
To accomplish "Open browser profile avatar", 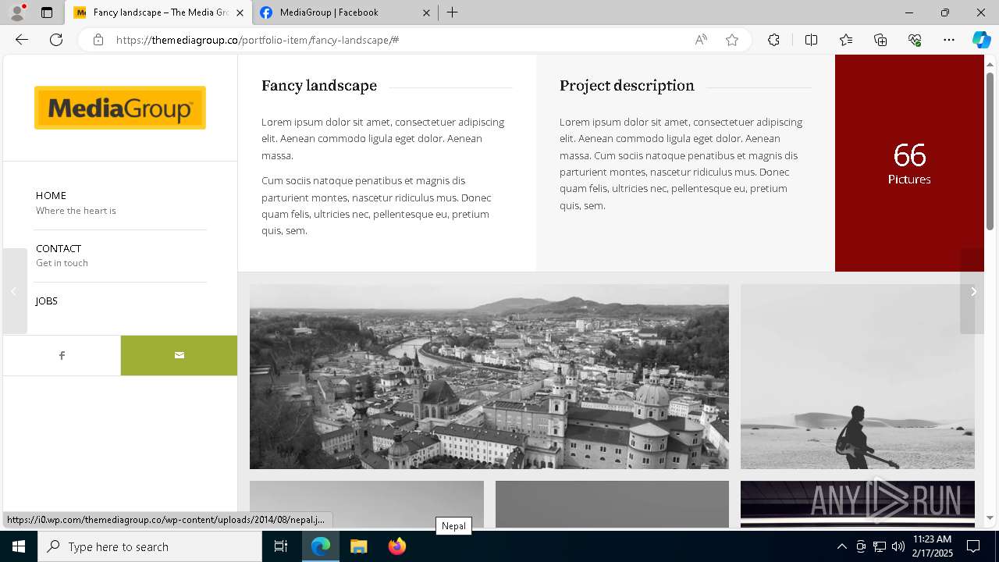I will [16, 12].
